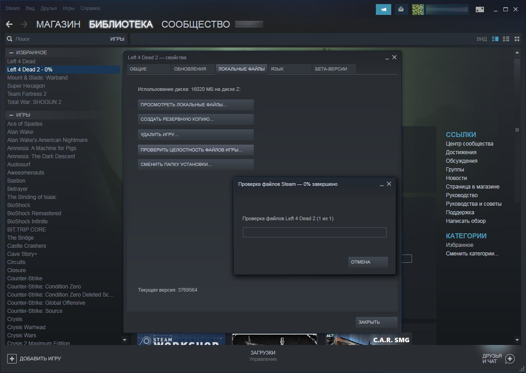Select the detail view icon

[495, 39]
